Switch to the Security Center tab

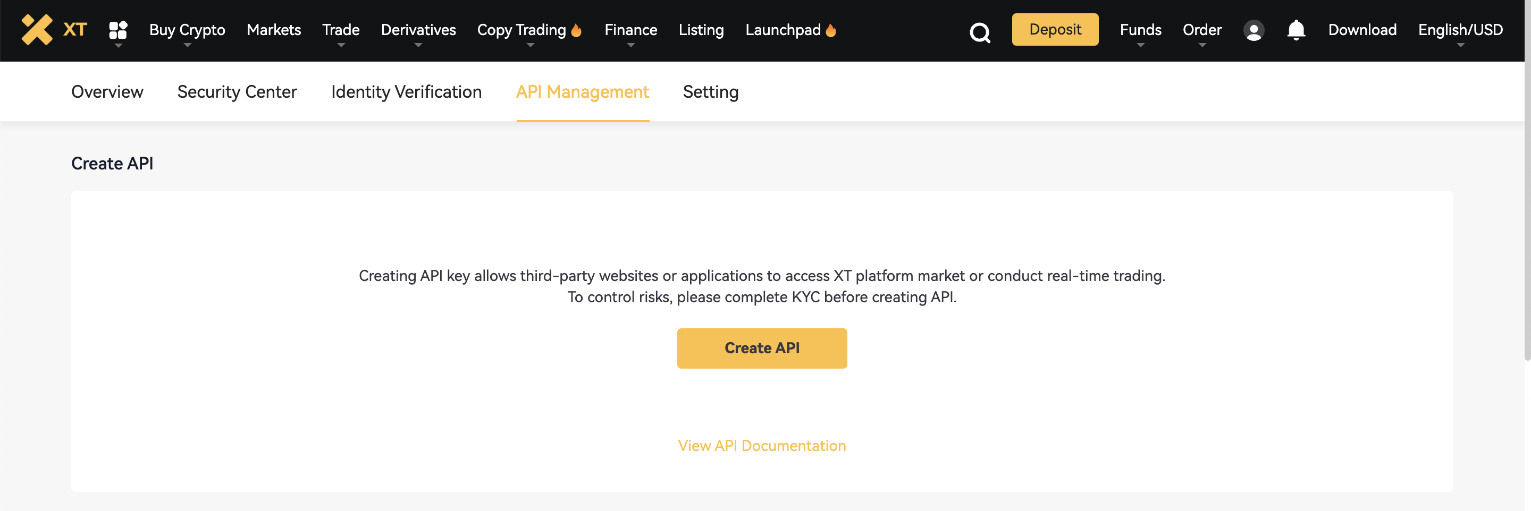[x=237, y=92]
